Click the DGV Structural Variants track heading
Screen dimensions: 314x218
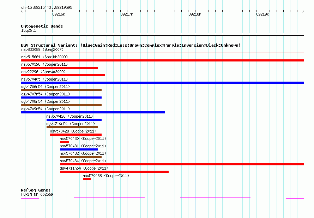(x=131, y=45)
